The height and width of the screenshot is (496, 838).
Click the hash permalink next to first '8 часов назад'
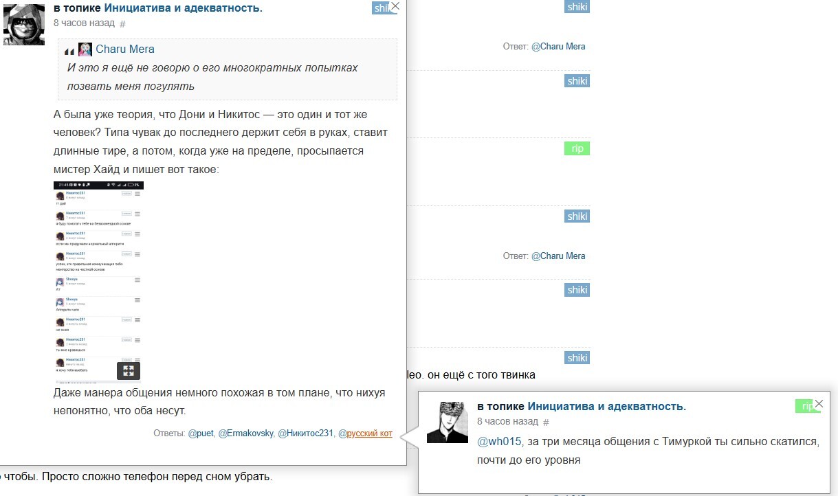(x=122, y=23)
